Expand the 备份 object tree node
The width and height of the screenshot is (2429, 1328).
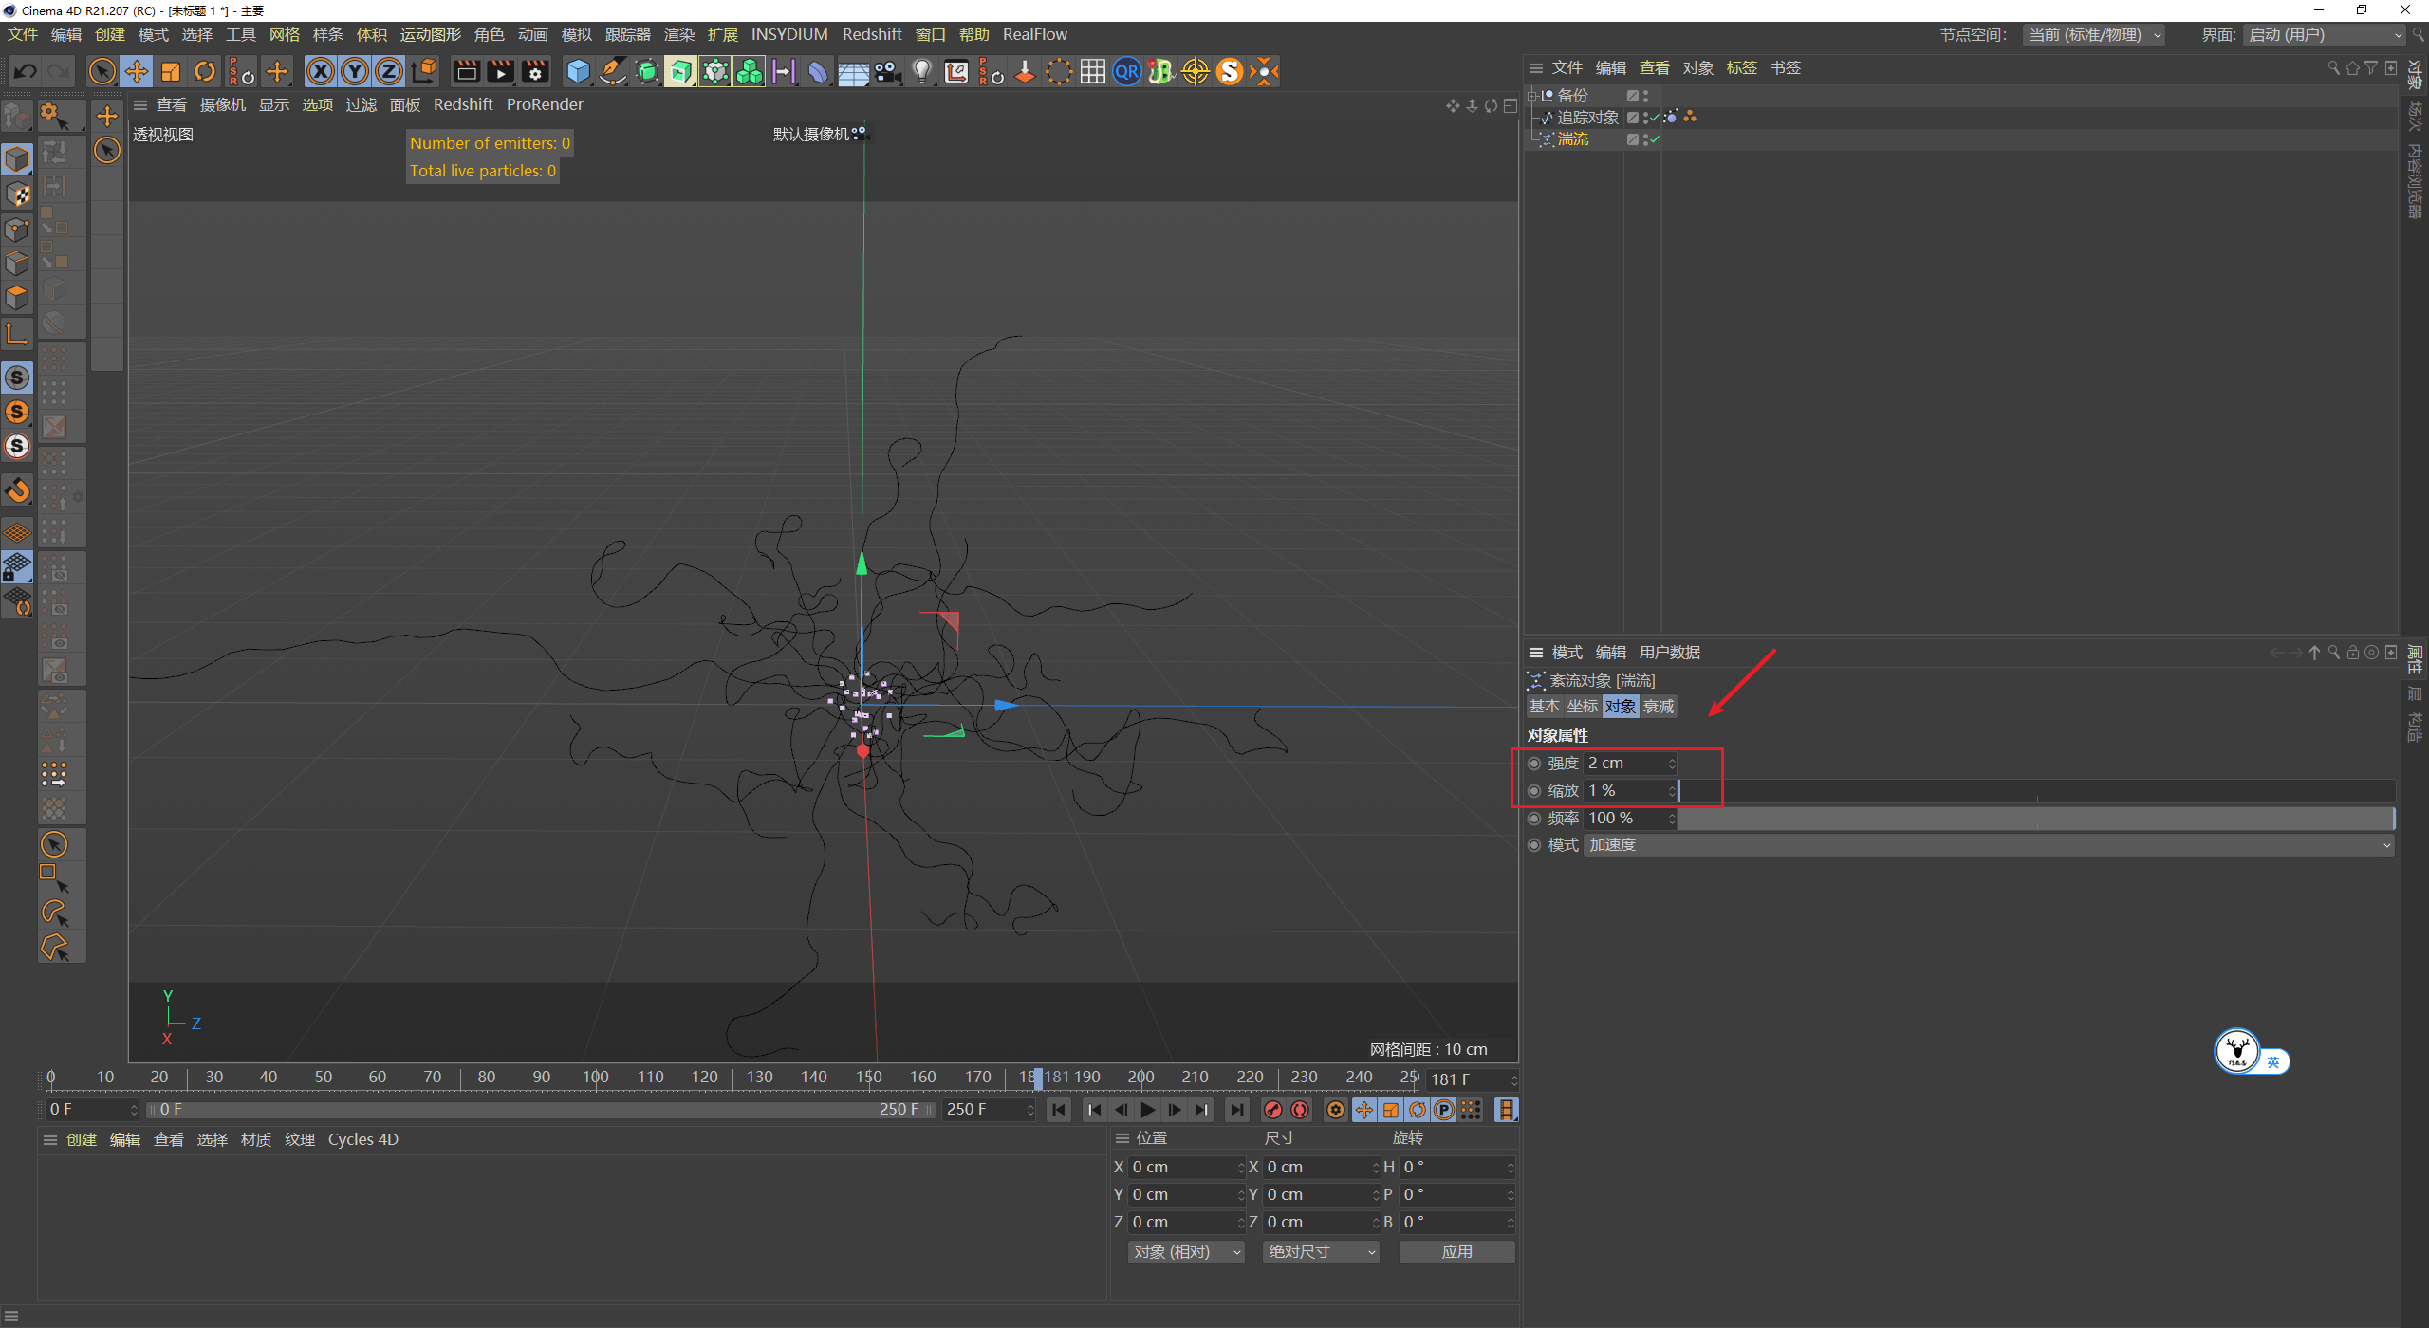pos(1531,96)
